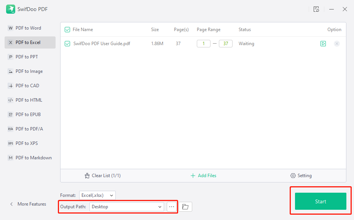Click the 1.86M file size
This screenshot has height=220, width=354.
(157, 44)
